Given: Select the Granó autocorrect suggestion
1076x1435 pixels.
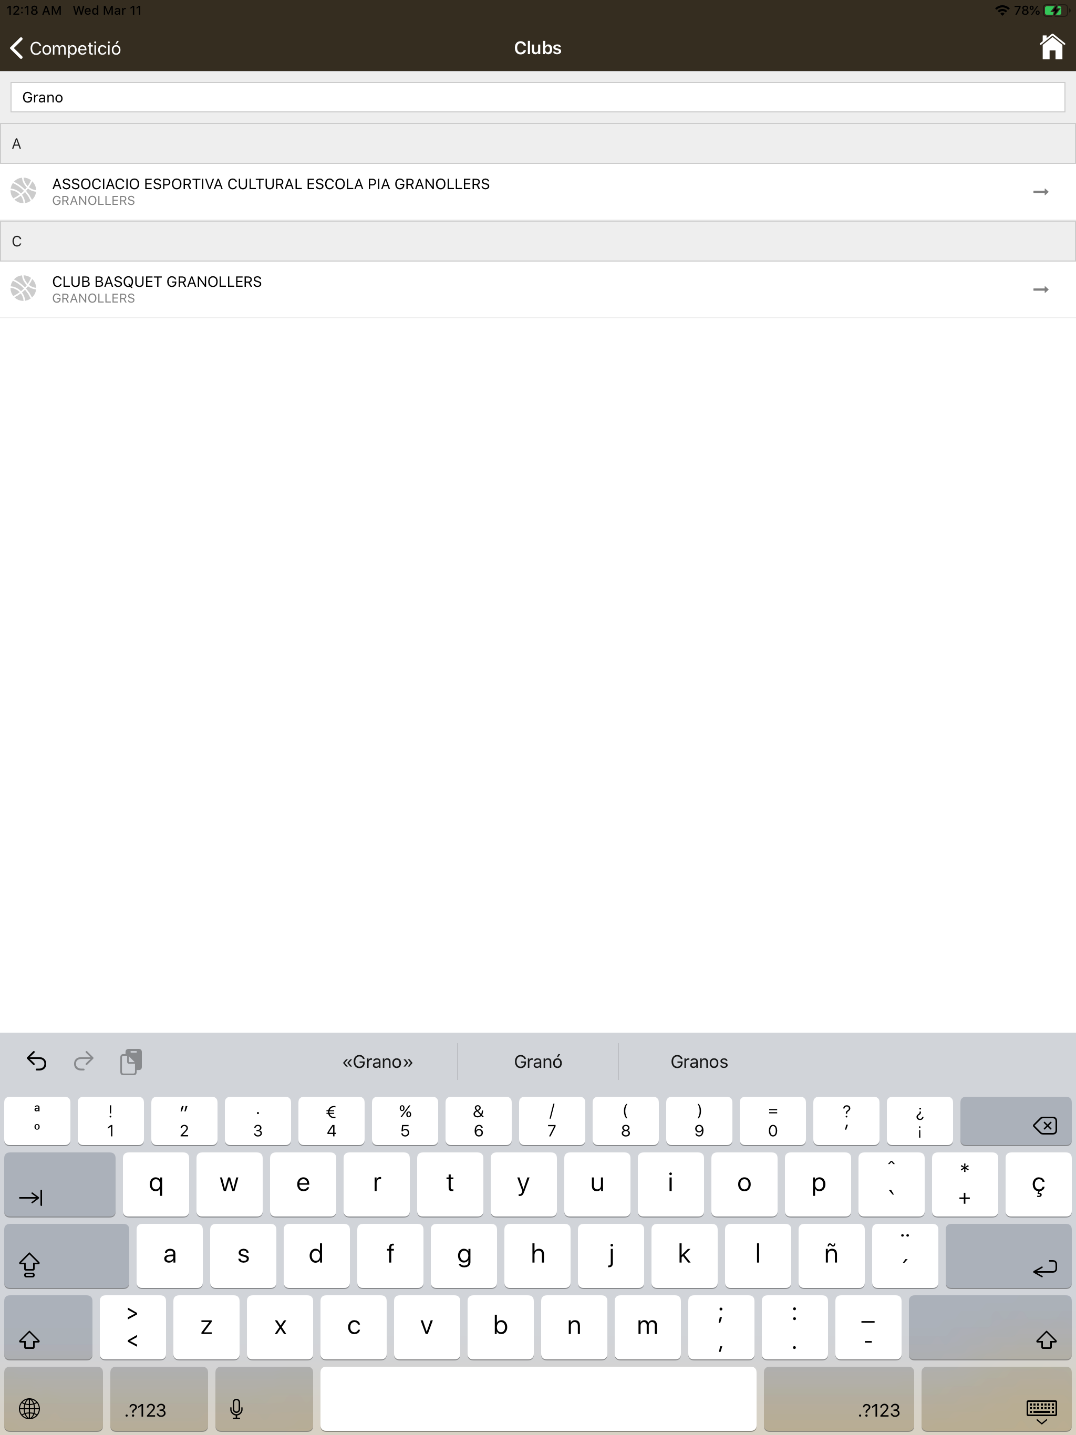Looking at the screenshot, I should pyautogui.click(x=539, y=1062).
